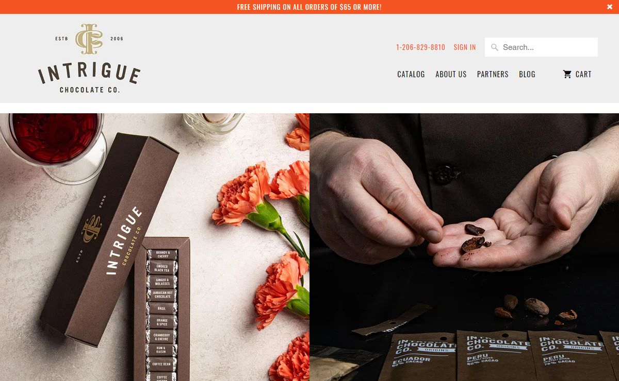
Task: Open the shopping cart icon
Action: pyautogui.click(x=567, y=74)
